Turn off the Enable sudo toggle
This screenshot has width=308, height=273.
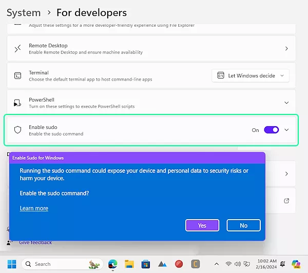(271, 130)
